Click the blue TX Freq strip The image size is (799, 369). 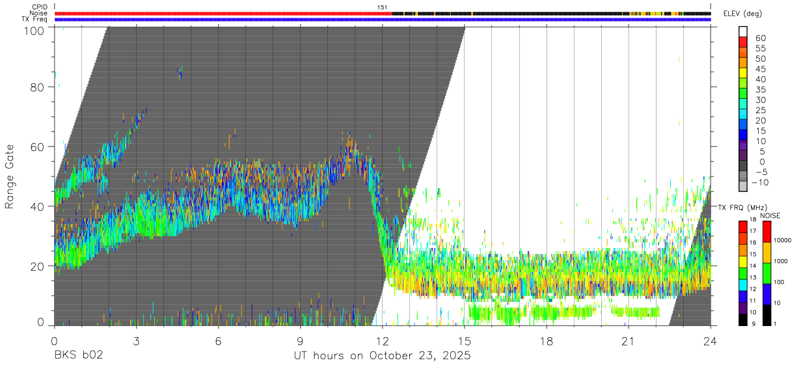point(383,20)
